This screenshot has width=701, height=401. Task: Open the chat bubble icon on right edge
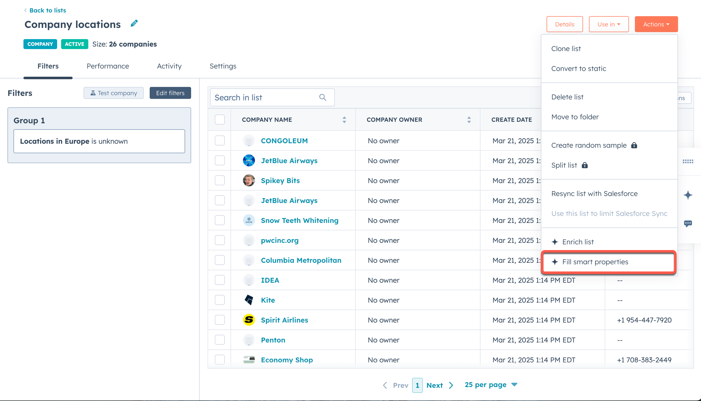click(x=688, y=224)
